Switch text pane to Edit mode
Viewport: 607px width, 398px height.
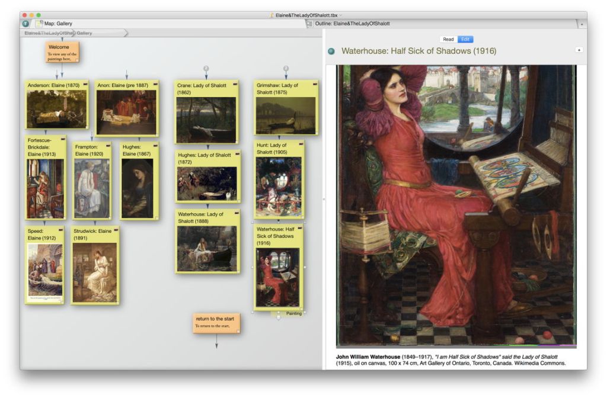pyautogui.click(x=465, y=39)
